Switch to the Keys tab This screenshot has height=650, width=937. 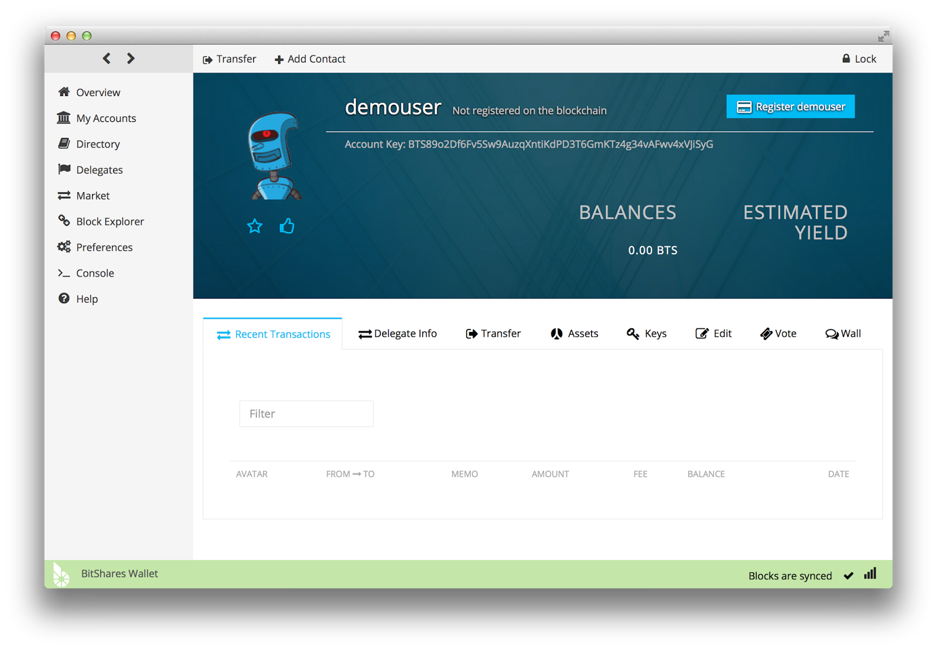pyautogui.click(x=647, y=334)
